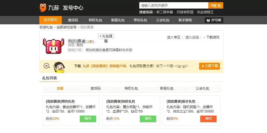Click the 我的勇者 game icon thumbnail
Image resolution: width=267 pixels, height=133 pixels.
[x=53, y=46]
